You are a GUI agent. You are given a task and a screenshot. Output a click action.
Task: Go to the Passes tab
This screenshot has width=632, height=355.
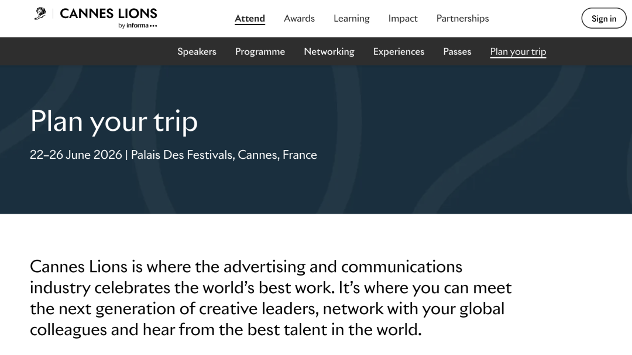pyautogui.click(x=457, y=51)
